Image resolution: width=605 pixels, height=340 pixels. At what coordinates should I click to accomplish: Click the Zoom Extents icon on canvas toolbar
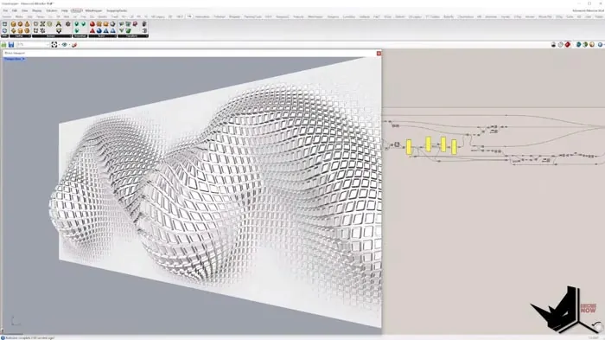click(54, 45)
